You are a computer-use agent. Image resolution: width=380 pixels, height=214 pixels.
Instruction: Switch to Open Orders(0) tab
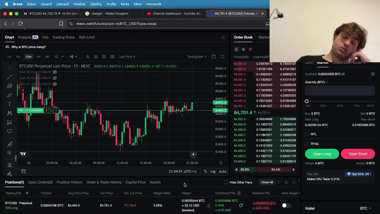40,182
